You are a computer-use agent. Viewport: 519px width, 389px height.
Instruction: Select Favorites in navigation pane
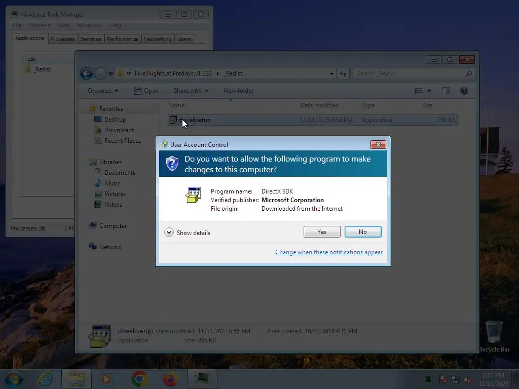click(x=111, y=109)
